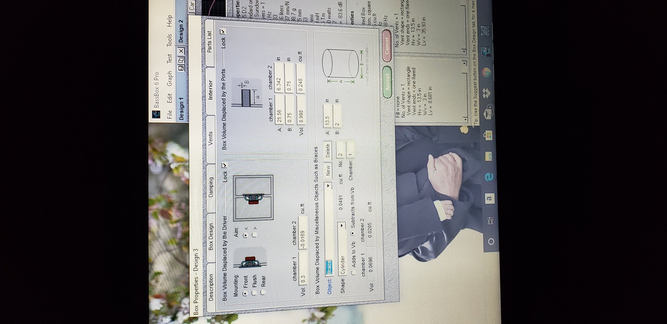Open Task View from the taskbar

pos(490,221)
